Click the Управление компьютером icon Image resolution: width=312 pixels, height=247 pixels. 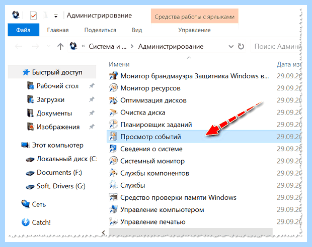pos(113,209)
